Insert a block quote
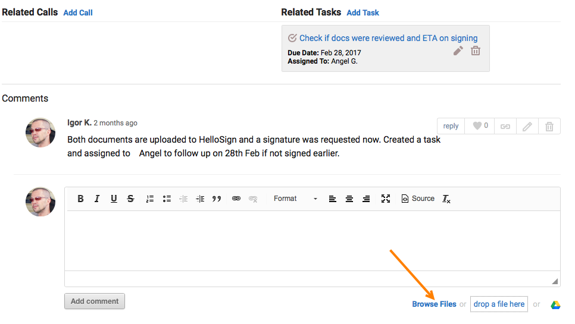This screenshot has width=575, height=324. [x=217, y=199]
